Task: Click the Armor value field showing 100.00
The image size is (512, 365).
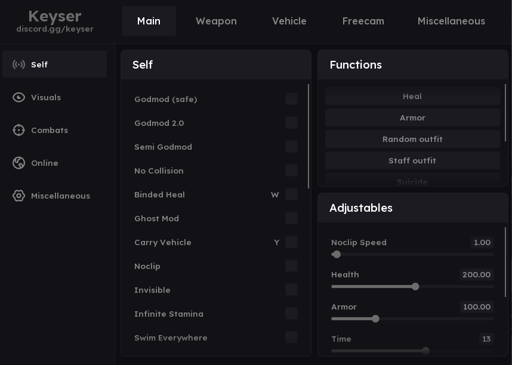Action: coord(476,307)
